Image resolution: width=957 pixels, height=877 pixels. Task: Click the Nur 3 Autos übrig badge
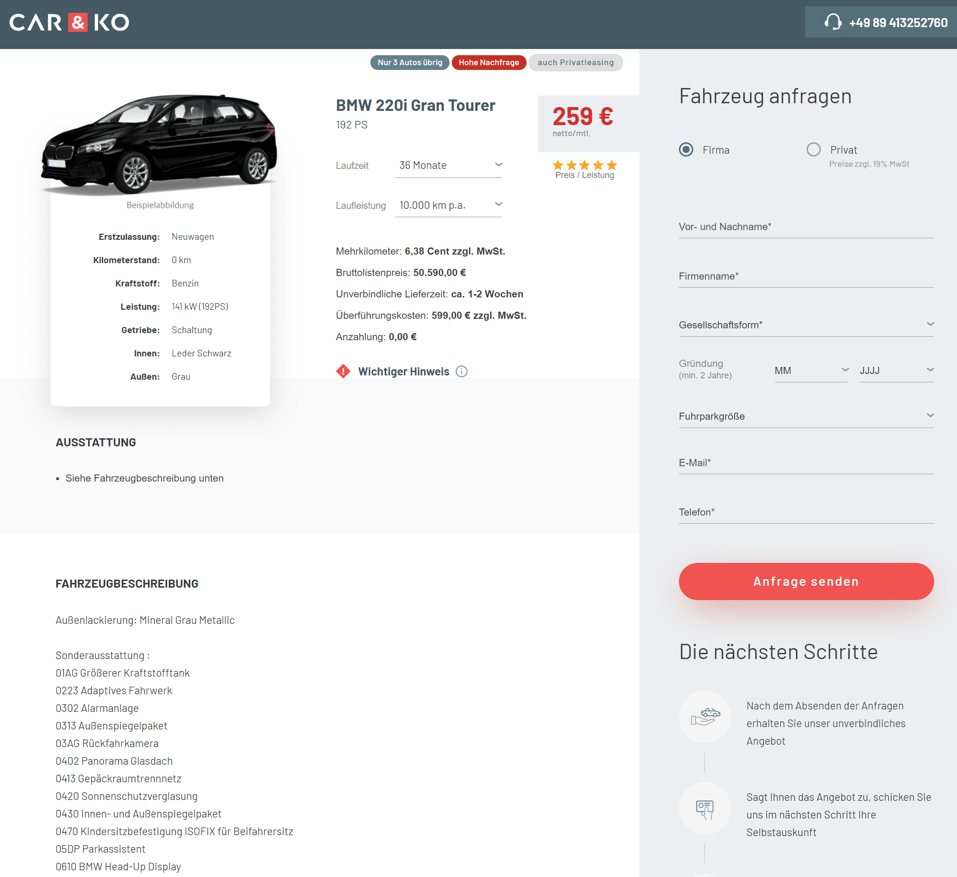pos(409,62)
